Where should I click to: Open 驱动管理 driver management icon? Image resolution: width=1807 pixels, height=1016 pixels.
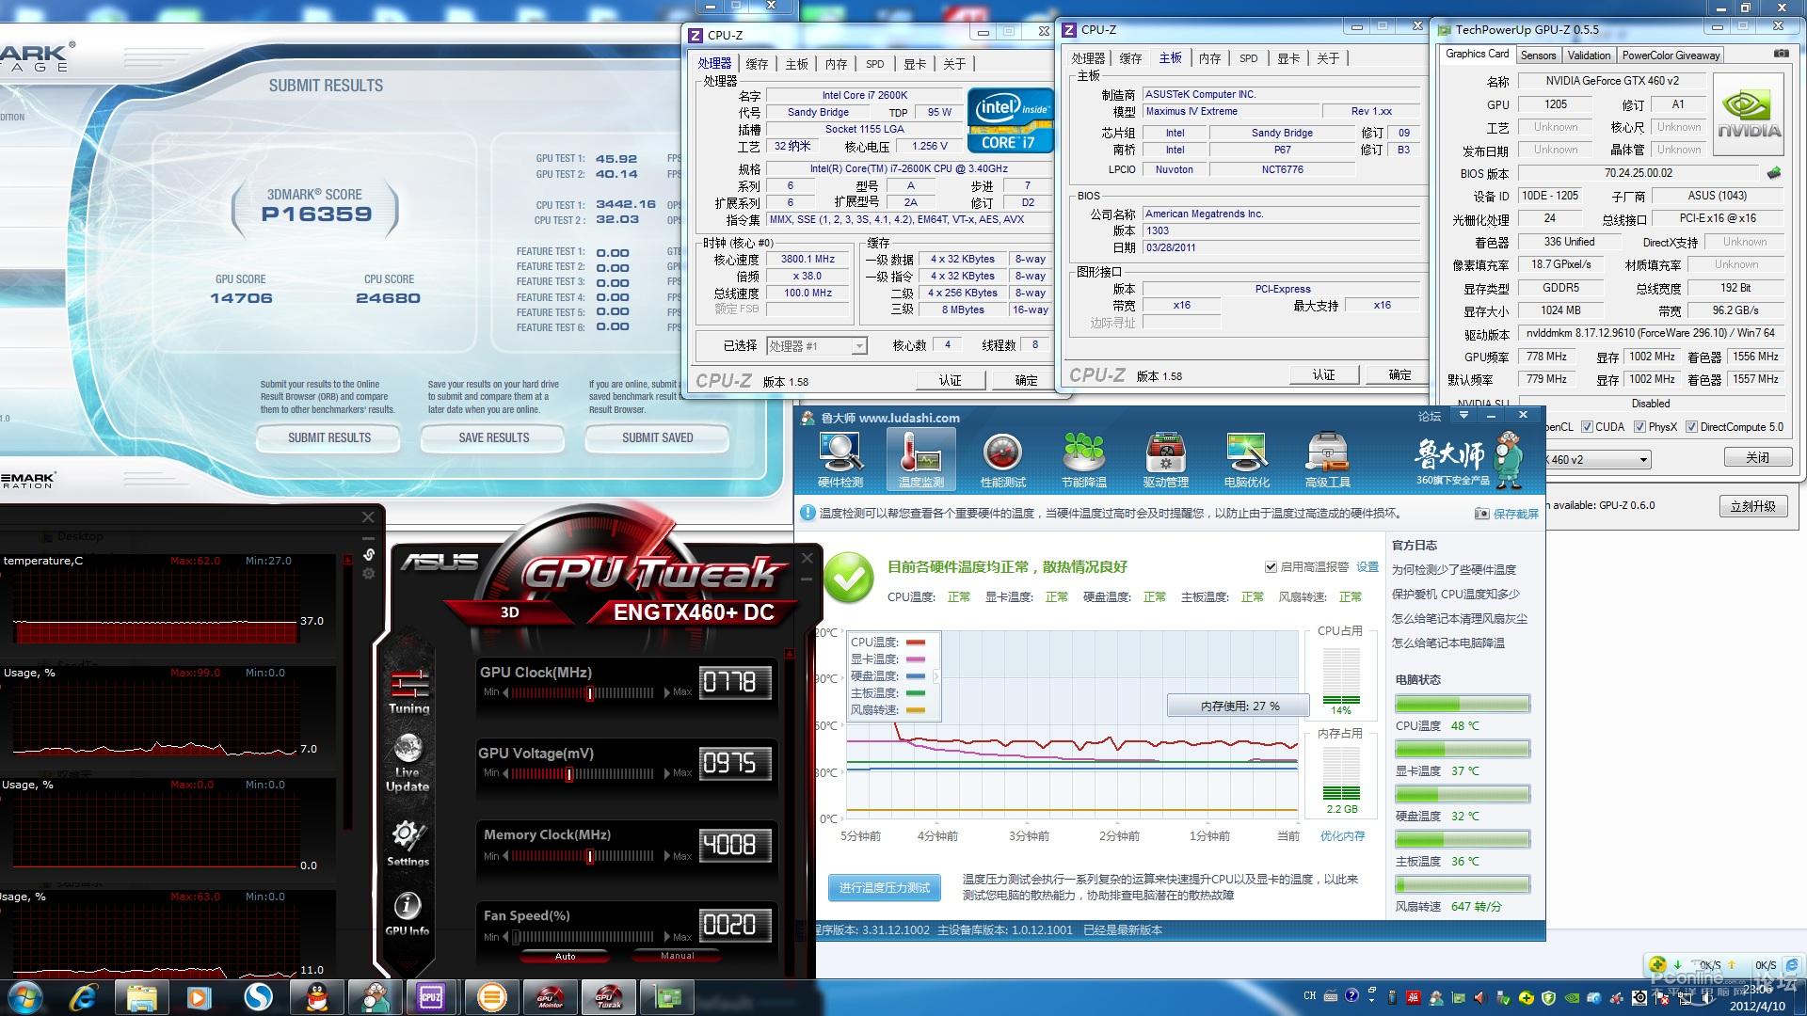(1165, 460)
